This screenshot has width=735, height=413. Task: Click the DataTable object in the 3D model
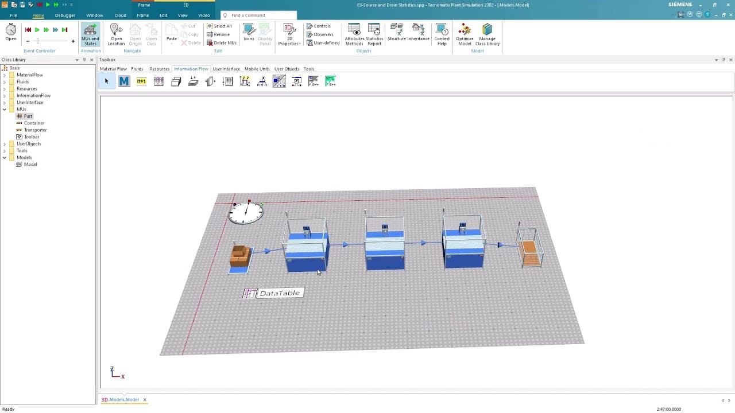coord(273,293)
